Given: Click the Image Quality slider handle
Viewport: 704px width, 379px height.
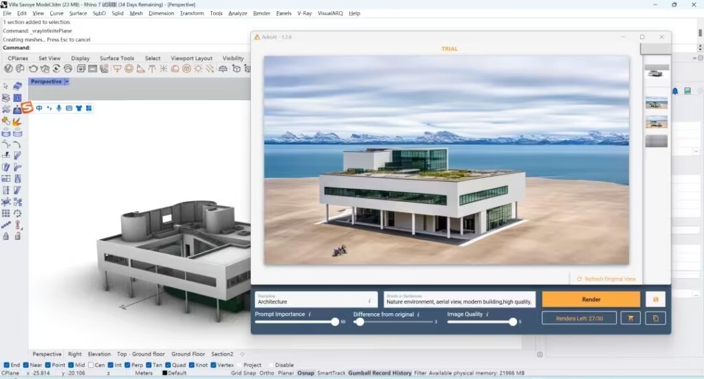Looking at the screenshot, I should tap(513, 322).
